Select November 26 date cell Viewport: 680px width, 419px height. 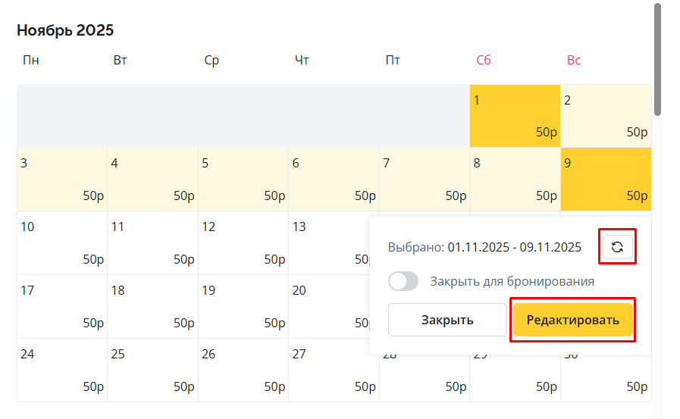(243, 370)
